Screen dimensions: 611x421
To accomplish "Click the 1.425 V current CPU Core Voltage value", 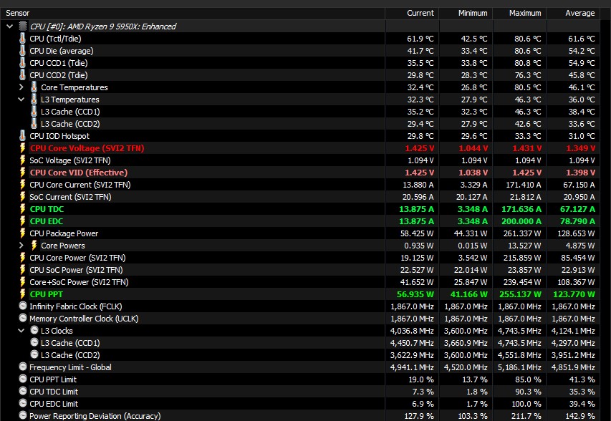I will coord(419,148).
